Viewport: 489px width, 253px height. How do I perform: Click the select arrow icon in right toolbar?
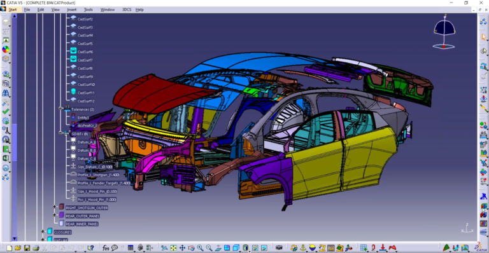(x=484, y=37)
